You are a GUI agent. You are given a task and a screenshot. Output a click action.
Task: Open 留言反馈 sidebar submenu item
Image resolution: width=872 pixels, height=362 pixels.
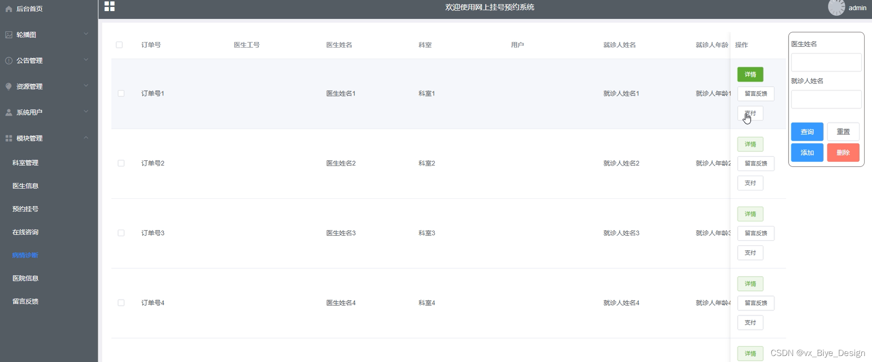click(25, 301)
